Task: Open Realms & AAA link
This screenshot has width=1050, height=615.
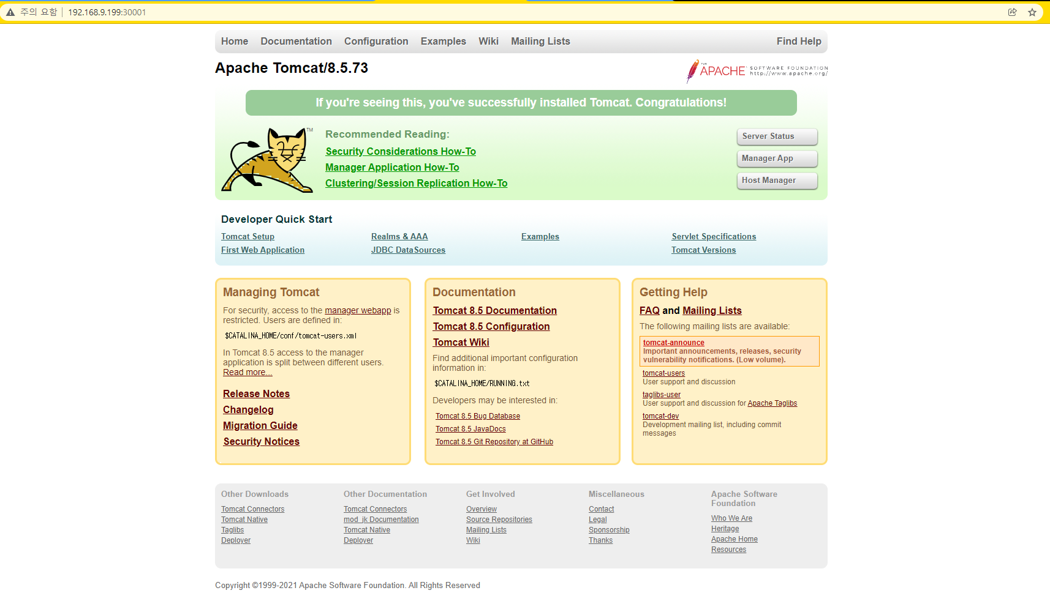Action: [399, 237]
